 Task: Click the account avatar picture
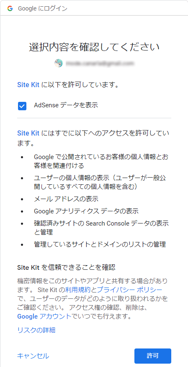click(x=59, y=63)
